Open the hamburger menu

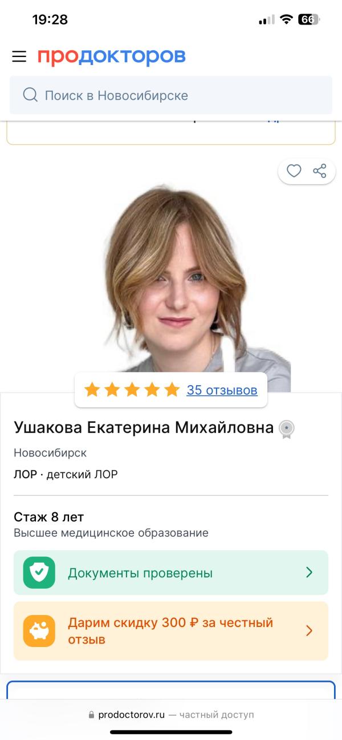click(19, 56)
